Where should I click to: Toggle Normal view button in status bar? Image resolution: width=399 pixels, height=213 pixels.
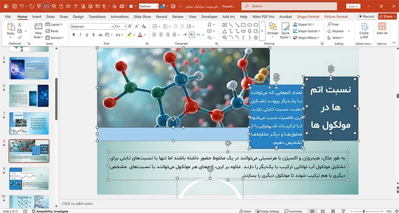click(312, 211)
